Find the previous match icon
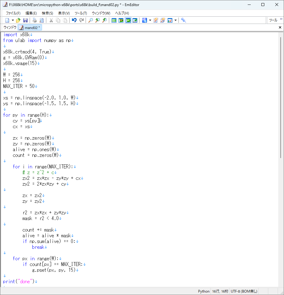The image size is (284, 295). (x=97, y=20)
